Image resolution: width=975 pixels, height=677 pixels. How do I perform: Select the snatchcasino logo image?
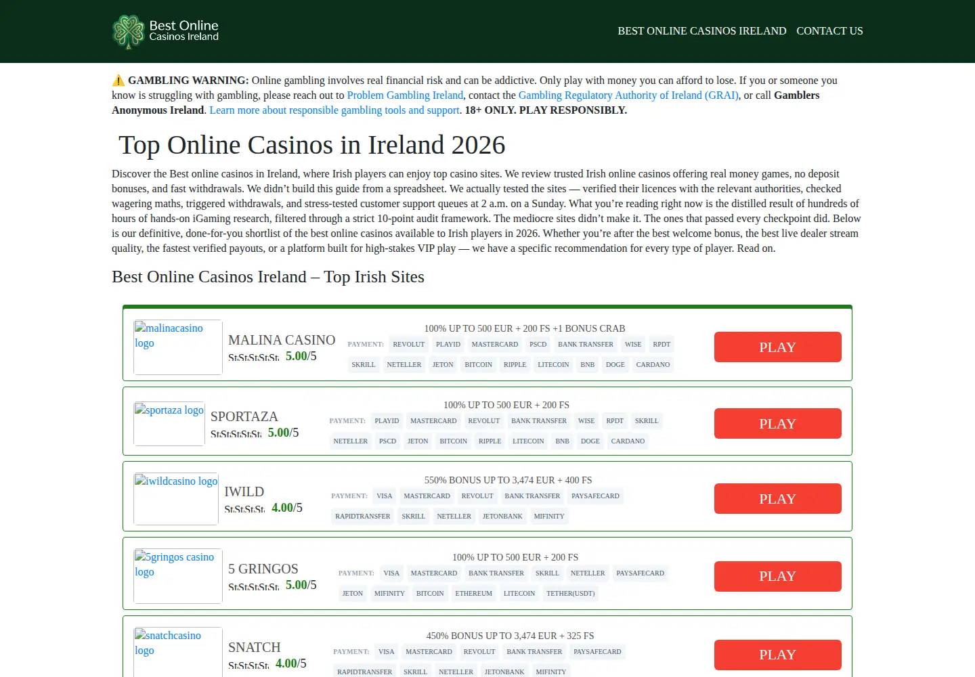coord(178,652)
